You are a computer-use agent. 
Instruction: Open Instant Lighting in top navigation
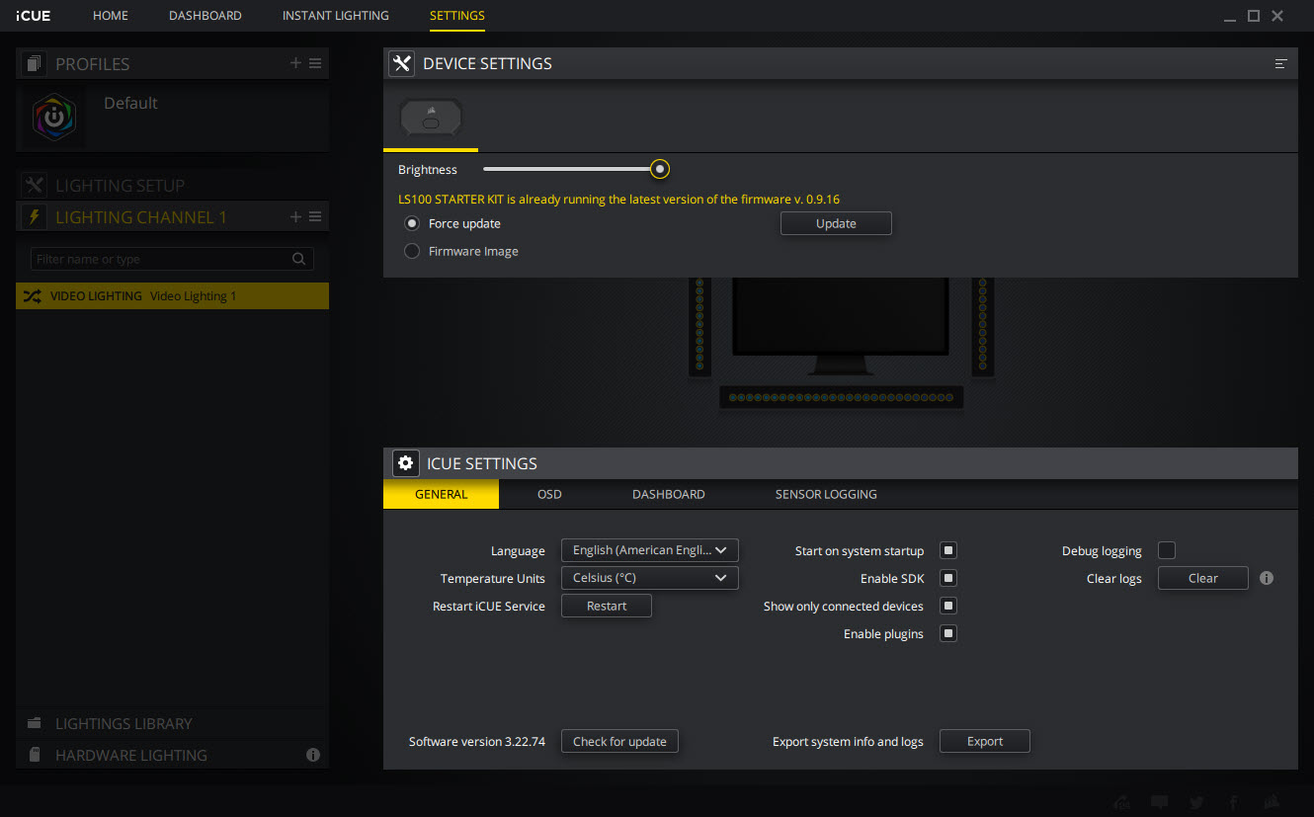336,16
